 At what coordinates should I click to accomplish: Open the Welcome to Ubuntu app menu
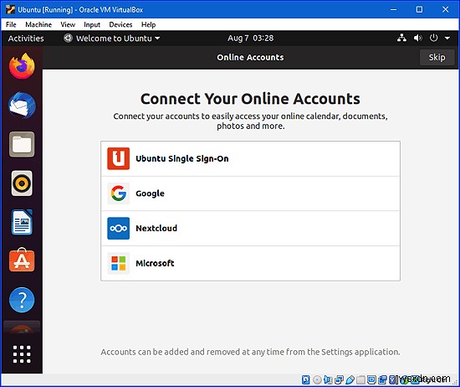click(111, 39)
